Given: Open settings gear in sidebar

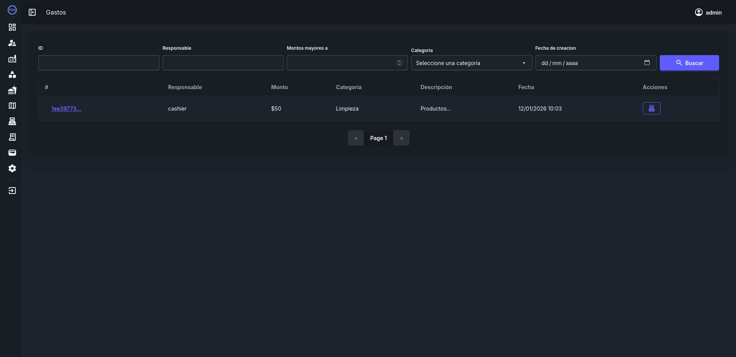Looking at the screenshot, I should [x=12, y=168].
